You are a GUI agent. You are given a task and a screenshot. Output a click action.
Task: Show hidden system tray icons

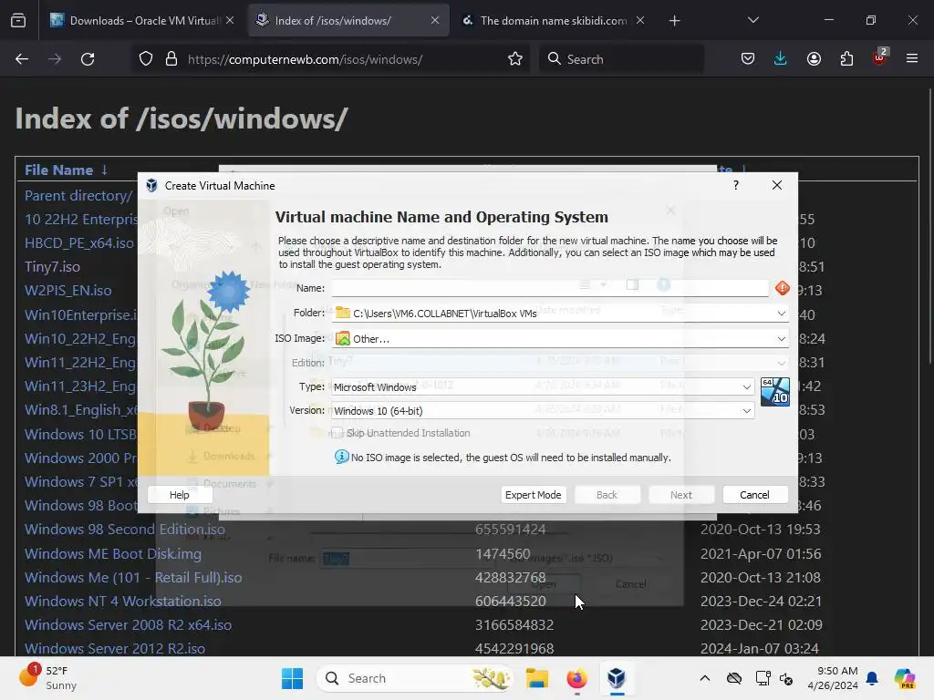705,678
